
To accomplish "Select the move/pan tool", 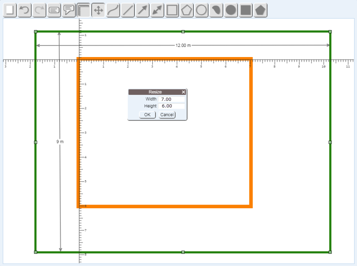I will (x=98, y=10).
